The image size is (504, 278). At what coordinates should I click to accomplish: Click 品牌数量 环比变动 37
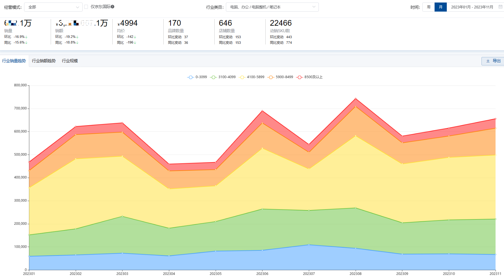(x=178, y=37)
